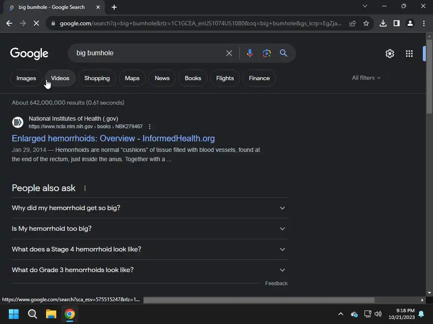This screenshot has width=433, height=324.
Task: Toggle the Chrome side panel icon
Action: [396, 24]
